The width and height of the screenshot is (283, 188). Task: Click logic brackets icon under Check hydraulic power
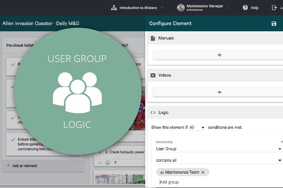[x=100, y=163]
